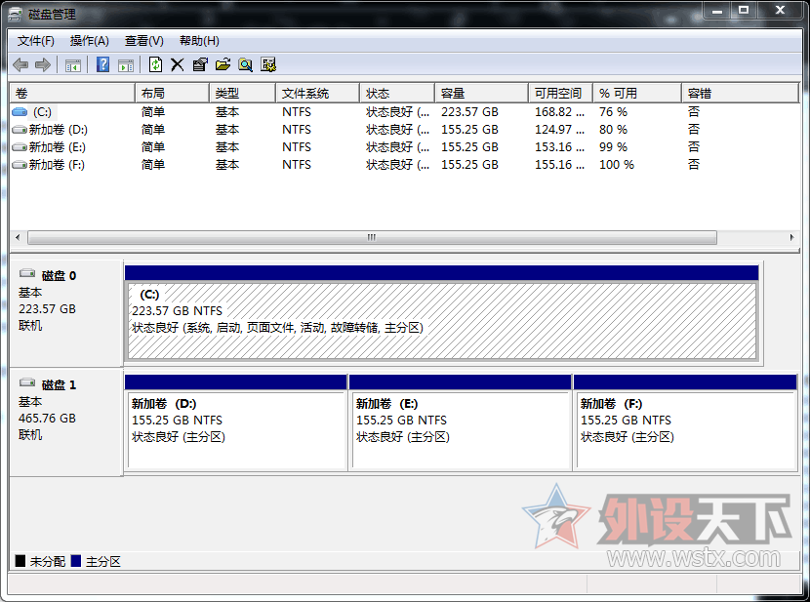
Task: Sort by the 容错 column header
Action: pyautogui.click(x=741, y=94)
